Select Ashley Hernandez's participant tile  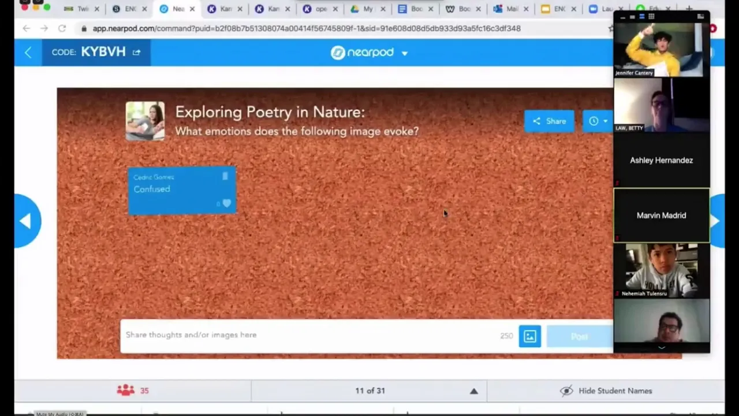pyautogui.click(x=662, y=160)
